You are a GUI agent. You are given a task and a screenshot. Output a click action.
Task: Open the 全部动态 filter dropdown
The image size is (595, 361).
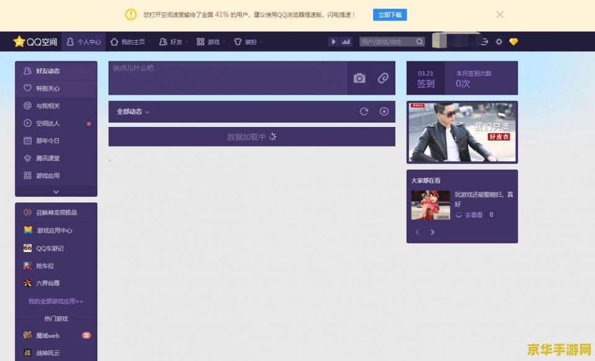[133, 111]
